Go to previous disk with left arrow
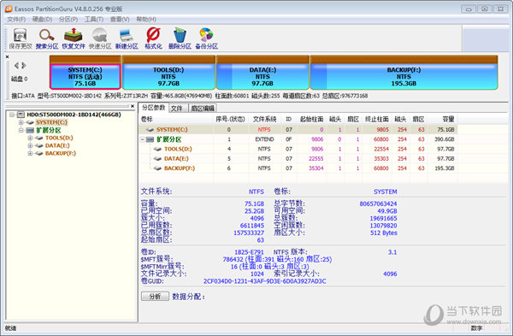 16,66
